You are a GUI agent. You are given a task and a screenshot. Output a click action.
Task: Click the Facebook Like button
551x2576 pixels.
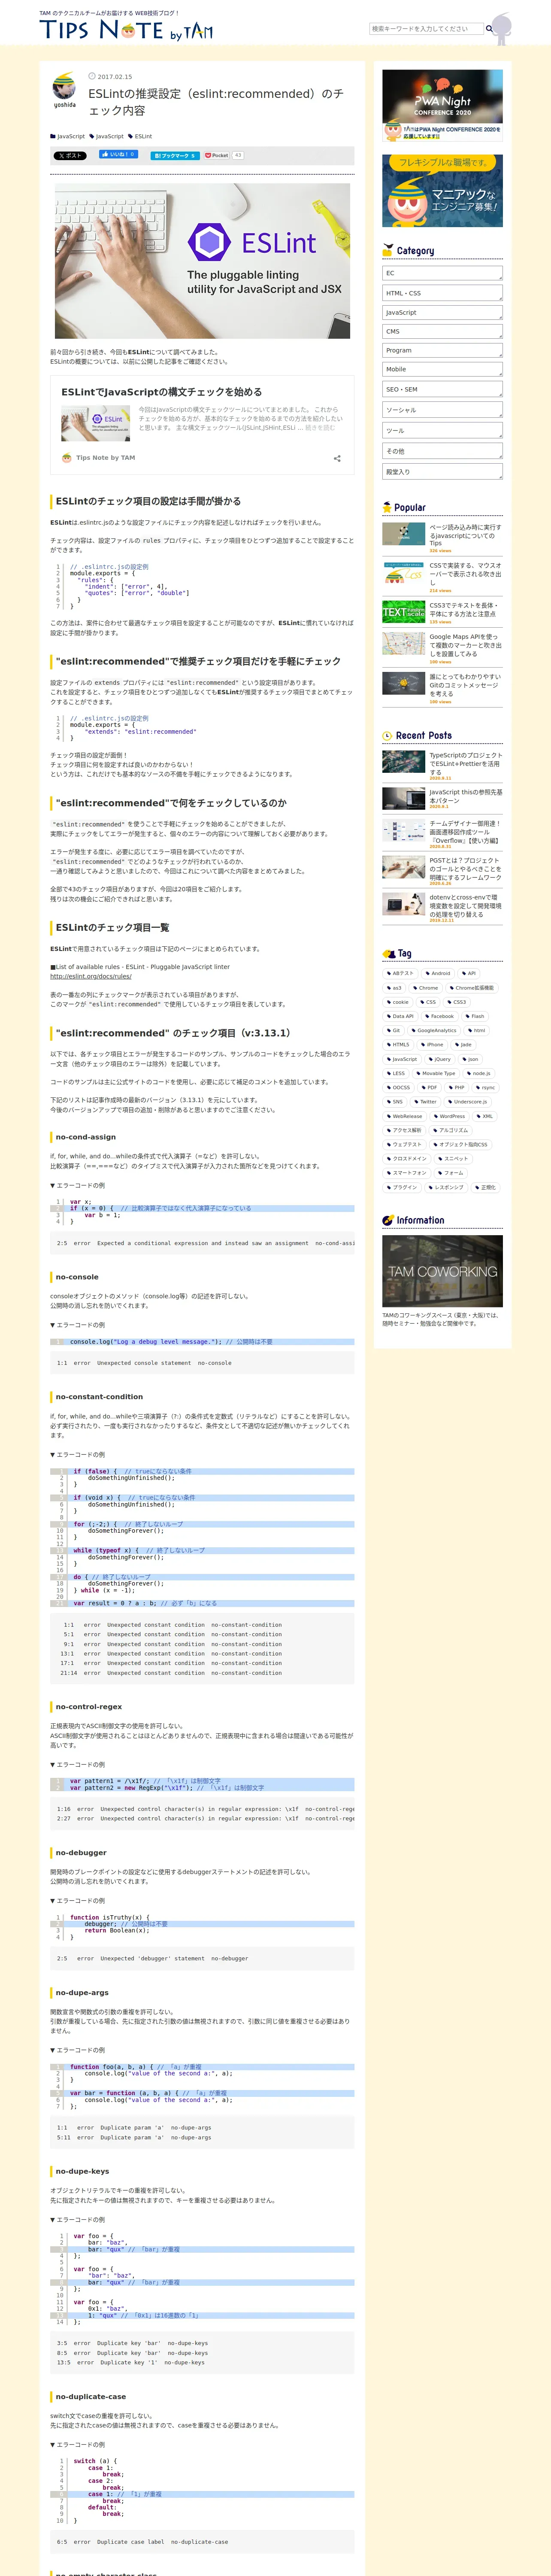click(x=118, y=155)
